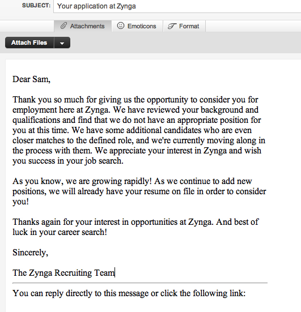
Task: Click 'Thank you so much for giving' line
Action: tap(135, 100)
